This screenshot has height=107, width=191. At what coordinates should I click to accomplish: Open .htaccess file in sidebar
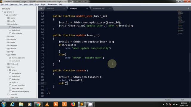[14, 95]
